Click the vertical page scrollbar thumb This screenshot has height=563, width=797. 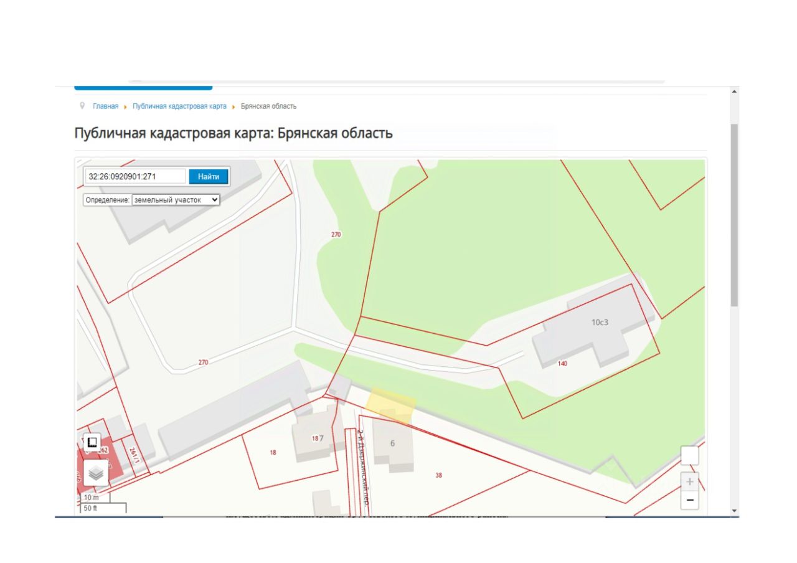[734, 215]
